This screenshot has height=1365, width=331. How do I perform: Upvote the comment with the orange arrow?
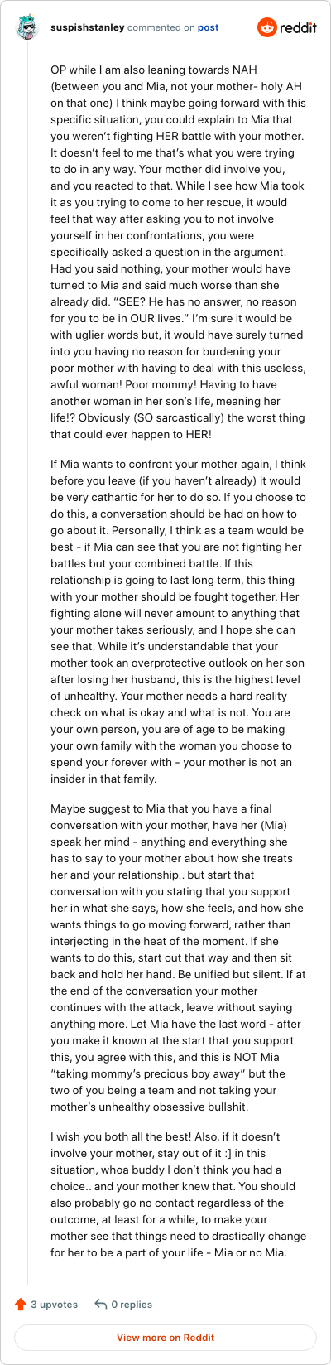pos(21,1304)
